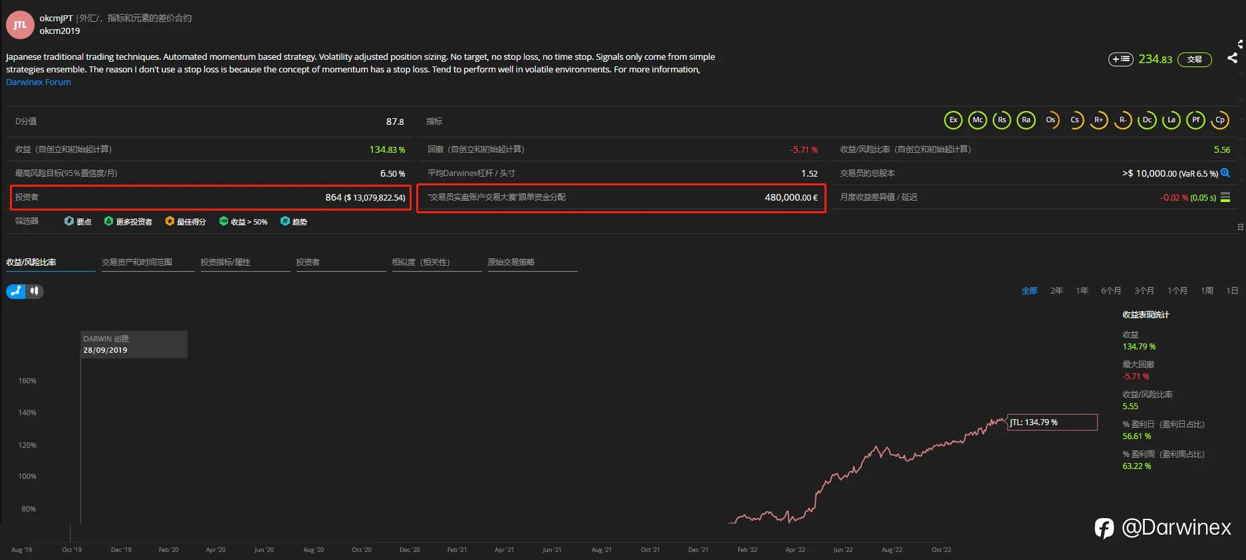
Task: Click the magnifier icon beside trader equity
Action: [1225, 173]
